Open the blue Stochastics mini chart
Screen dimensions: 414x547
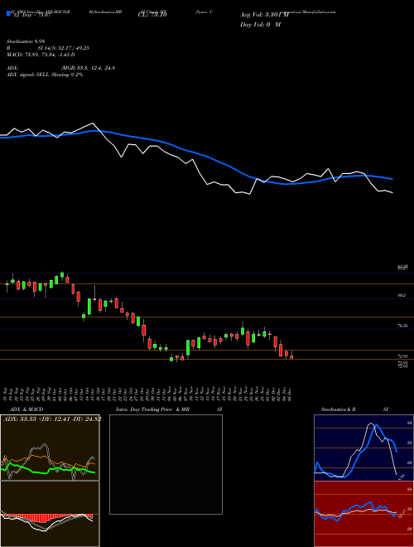363,448
